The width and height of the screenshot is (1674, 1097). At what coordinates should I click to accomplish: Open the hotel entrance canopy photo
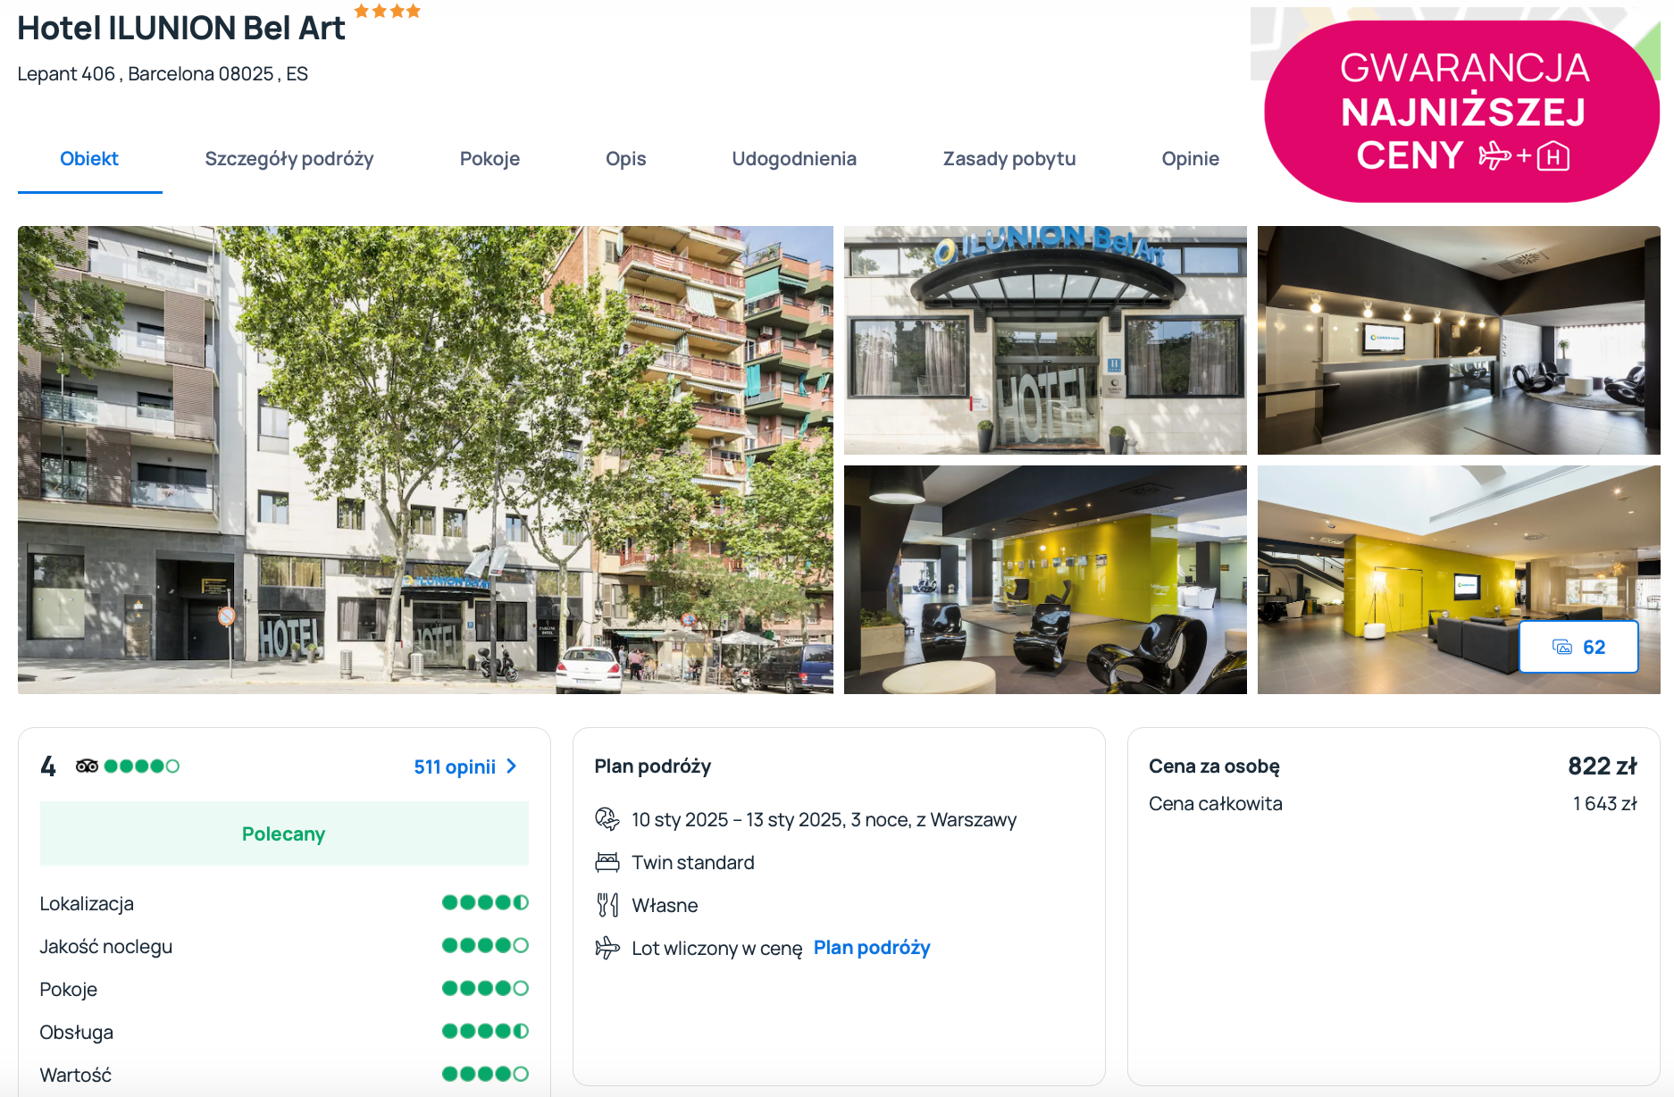pyautogui.click(x=1045, y=340)
